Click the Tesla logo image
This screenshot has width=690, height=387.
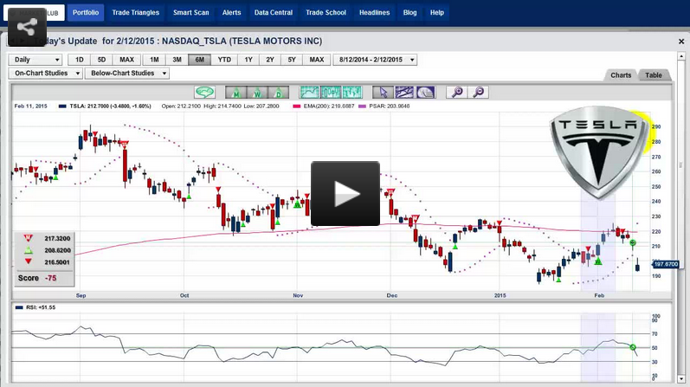pos(598,152)
